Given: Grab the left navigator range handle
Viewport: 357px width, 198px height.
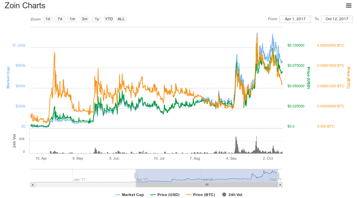Looking at the screenshot, I should tap(136, 176).
